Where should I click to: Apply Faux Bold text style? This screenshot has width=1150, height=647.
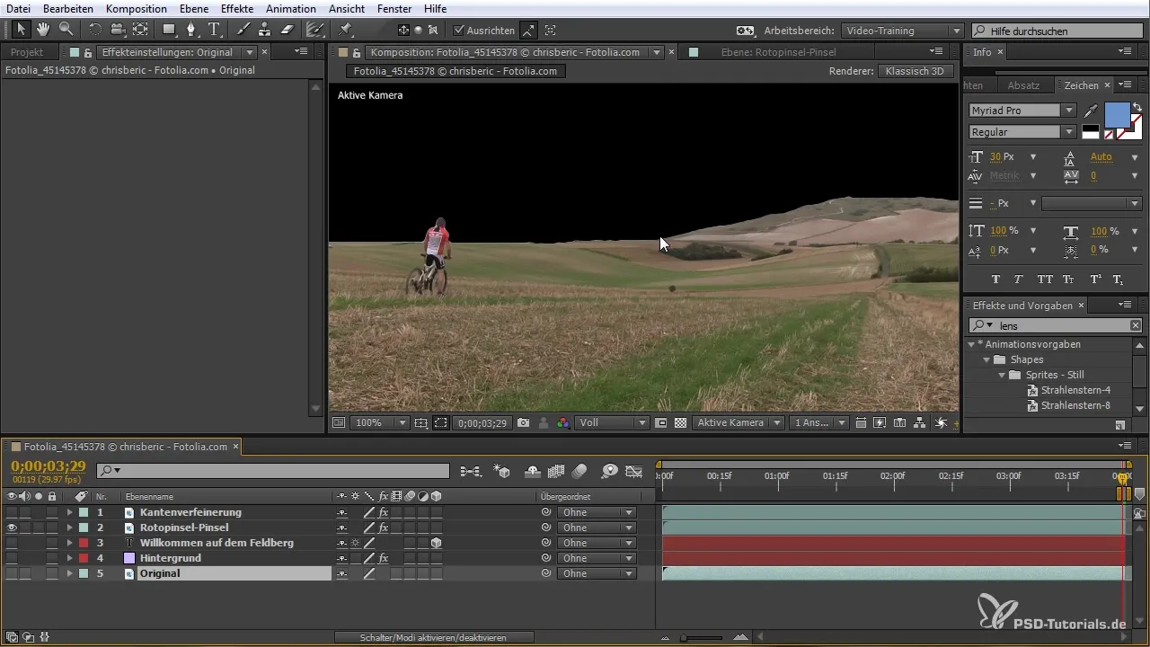pyautogui.click(x=995, y=279)
